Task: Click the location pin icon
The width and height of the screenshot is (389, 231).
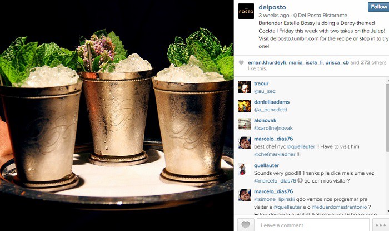Action: coord(295,16)
